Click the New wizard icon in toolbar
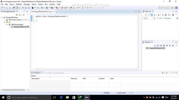The height and width of the screenshot is (100, 179). 2,8
